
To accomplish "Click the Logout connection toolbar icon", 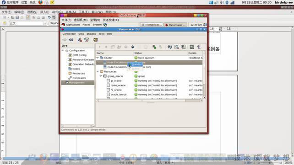I will (71, 40).
